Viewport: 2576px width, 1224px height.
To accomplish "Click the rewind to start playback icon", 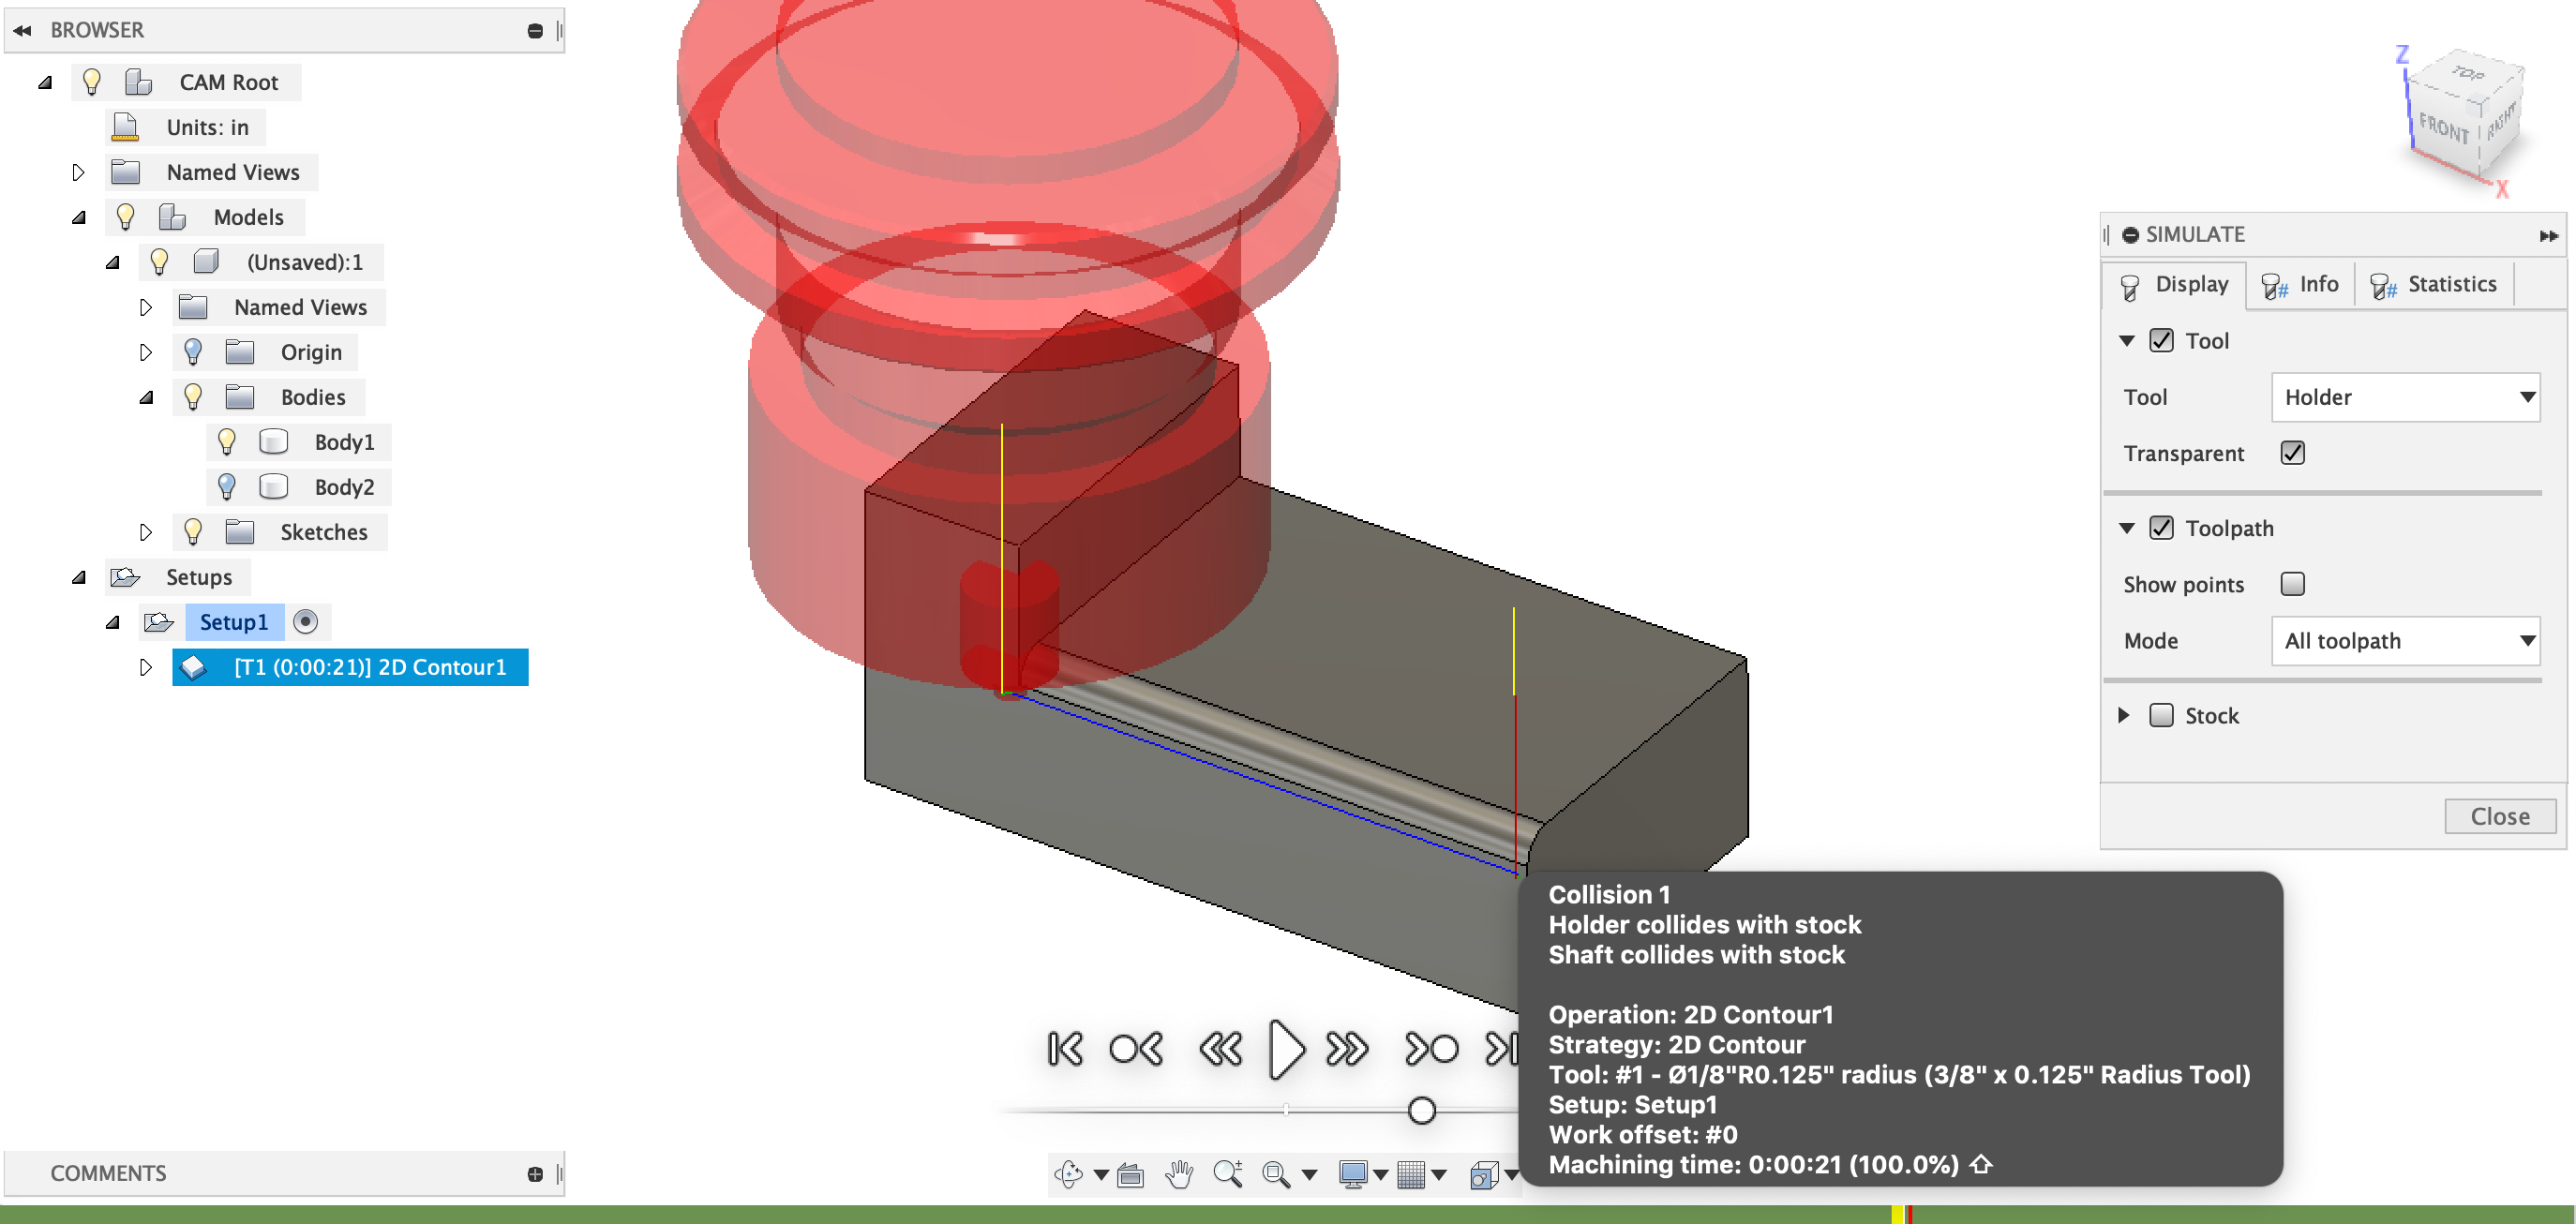I will pos(1065,1048).
